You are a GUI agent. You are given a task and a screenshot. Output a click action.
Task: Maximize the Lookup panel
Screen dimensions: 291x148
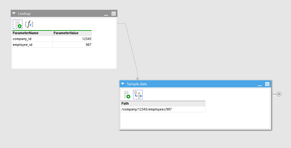(x=114, y=14)
